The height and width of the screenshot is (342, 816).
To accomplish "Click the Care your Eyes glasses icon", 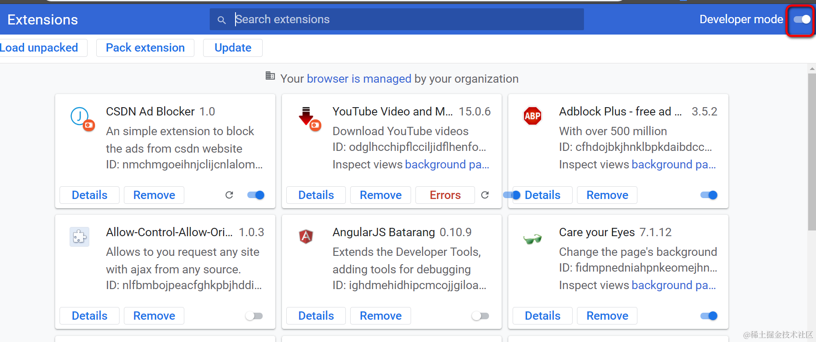I will (x=533, y=239).
